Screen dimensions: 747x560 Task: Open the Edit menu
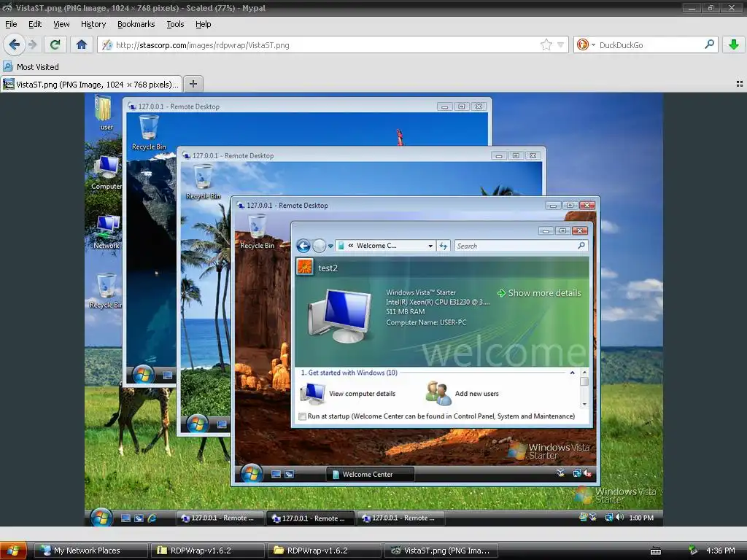click(x=35, y=24)
